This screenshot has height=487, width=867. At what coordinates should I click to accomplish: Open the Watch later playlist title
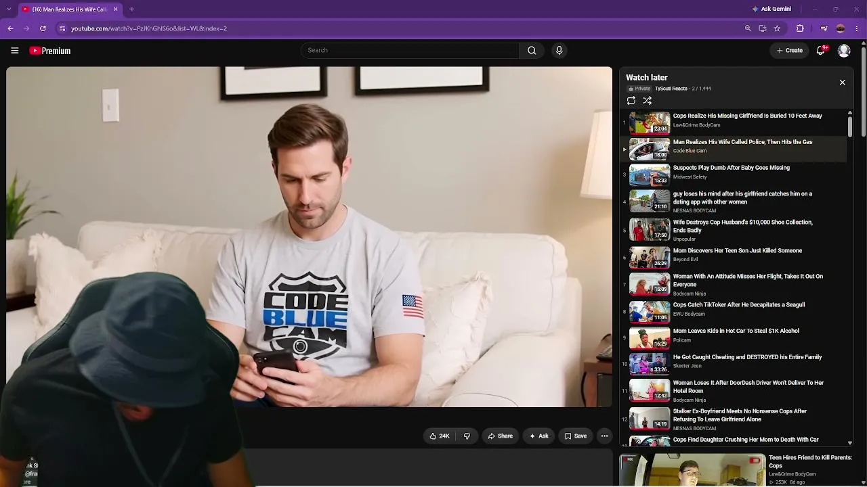pos(647,78)
